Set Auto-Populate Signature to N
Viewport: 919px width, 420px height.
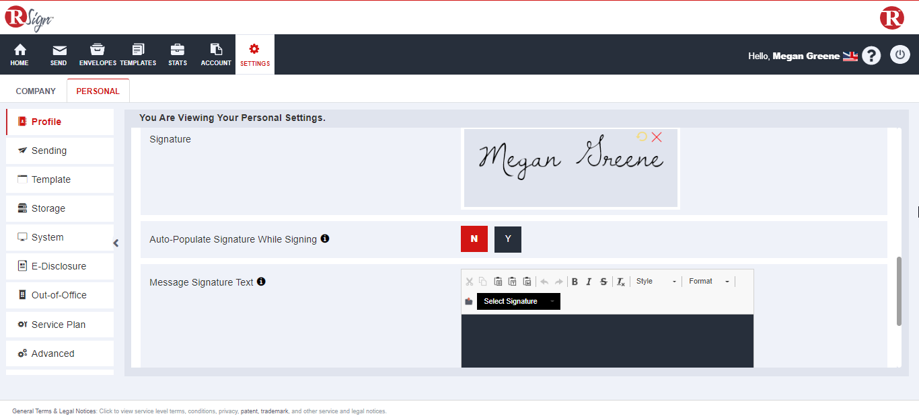474,239
